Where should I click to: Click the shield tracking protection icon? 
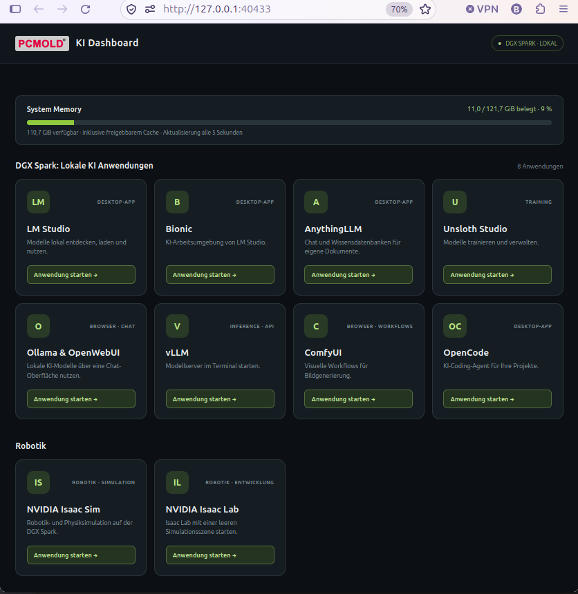click(131, 9)
